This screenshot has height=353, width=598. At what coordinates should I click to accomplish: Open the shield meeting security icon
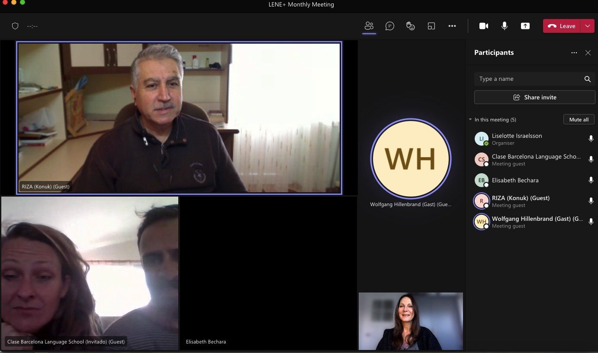[15, 26]
